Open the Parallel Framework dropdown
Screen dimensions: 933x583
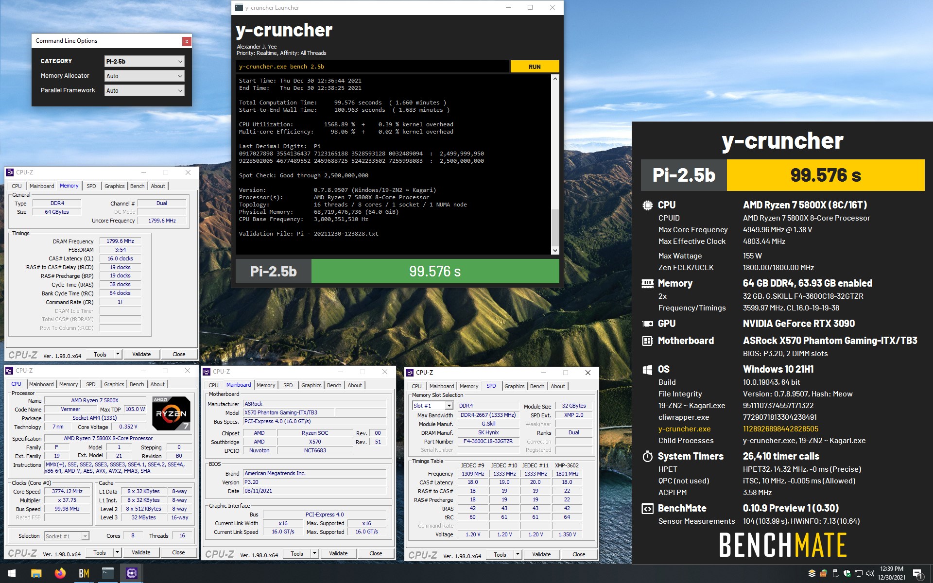pyautogui.click(x=144, y=90)
